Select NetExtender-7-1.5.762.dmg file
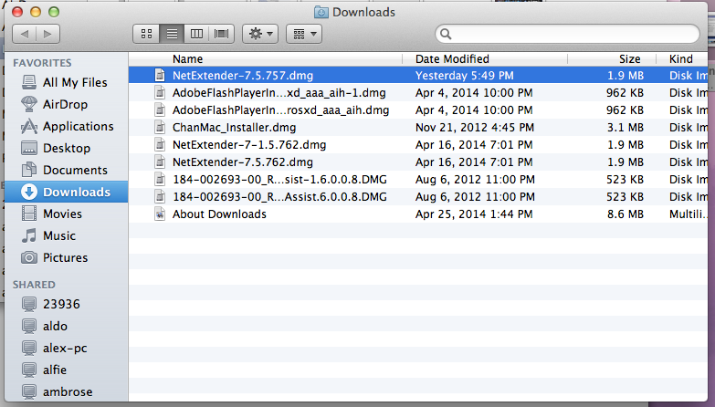Viewport: 715px width, 407px height. (x=418, y=145)
